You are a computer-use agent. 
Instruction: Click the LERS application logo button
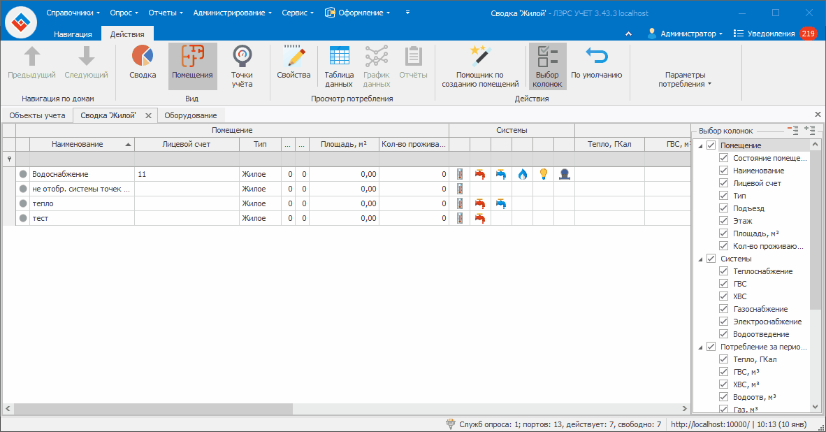(21, 22)
